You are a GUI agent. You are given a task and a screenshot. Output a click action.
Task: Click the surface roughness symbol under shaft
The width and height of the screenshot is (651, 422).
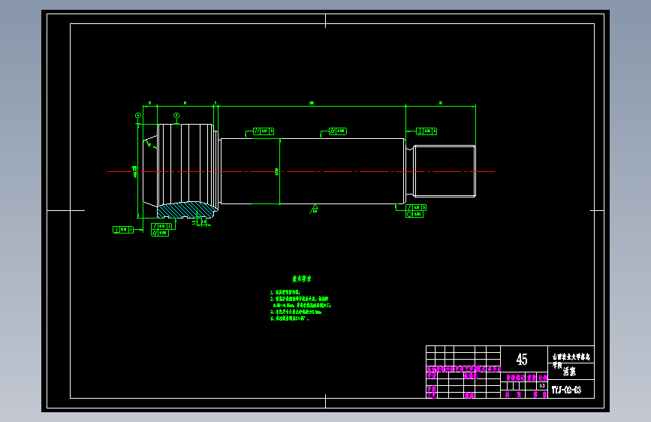click(314, 209)
